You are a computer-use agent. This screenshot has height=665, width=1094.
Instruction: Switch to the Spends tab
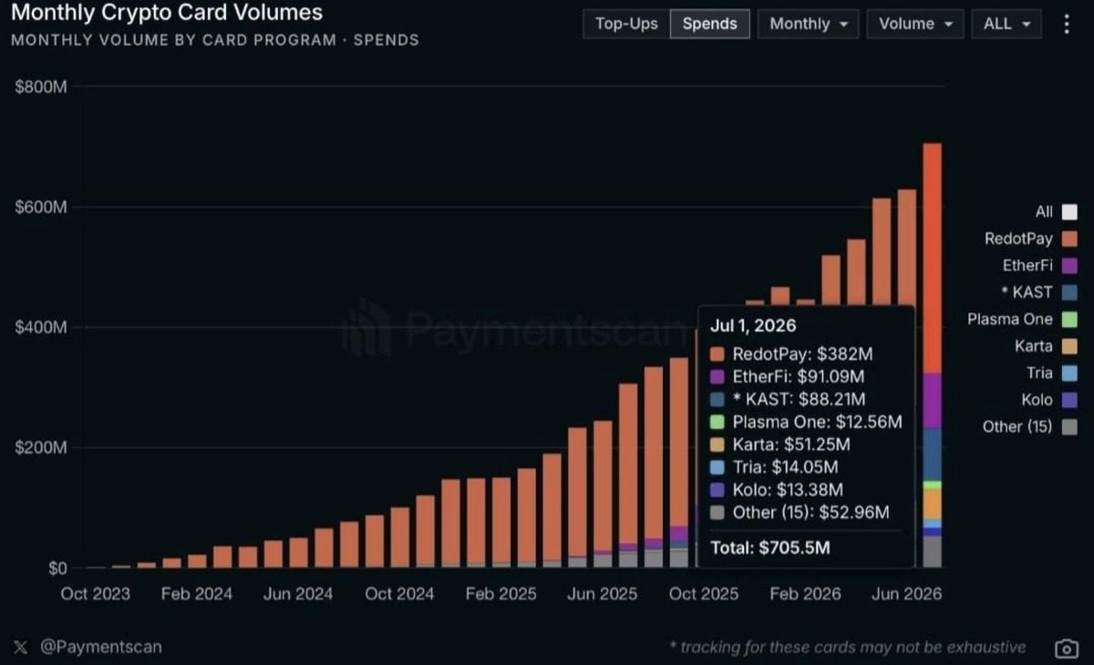[710, 25]
